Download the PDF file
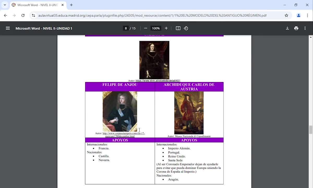This screenshot has height=188, width=313. [287, 28]
